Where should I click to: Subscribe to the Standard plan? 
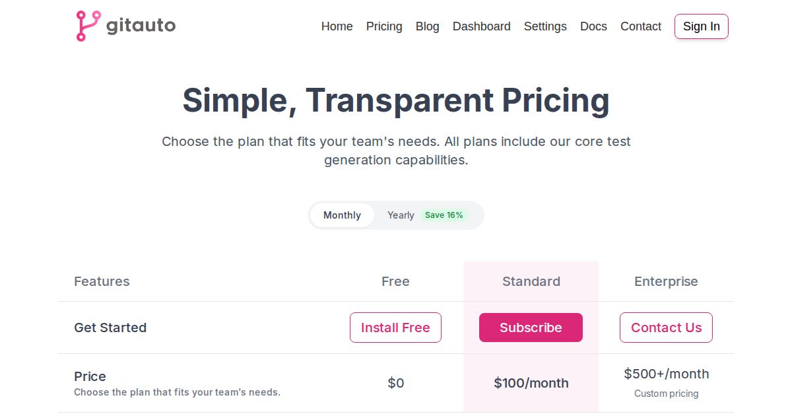(531, 328)
